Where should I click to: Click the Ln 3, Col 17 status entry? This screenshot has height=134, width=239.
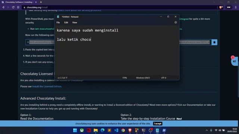[x=62, y=78]
